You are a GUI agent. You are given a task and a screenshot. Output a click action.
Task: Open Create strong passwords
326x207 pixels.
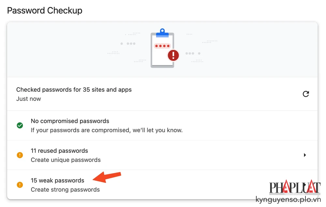click(x=65, y=189)
